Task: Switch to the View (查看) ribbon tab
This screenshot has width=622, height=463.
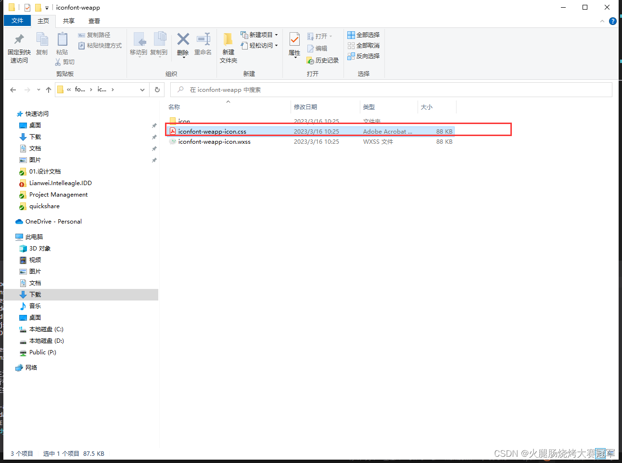Action: coord(94,21)
